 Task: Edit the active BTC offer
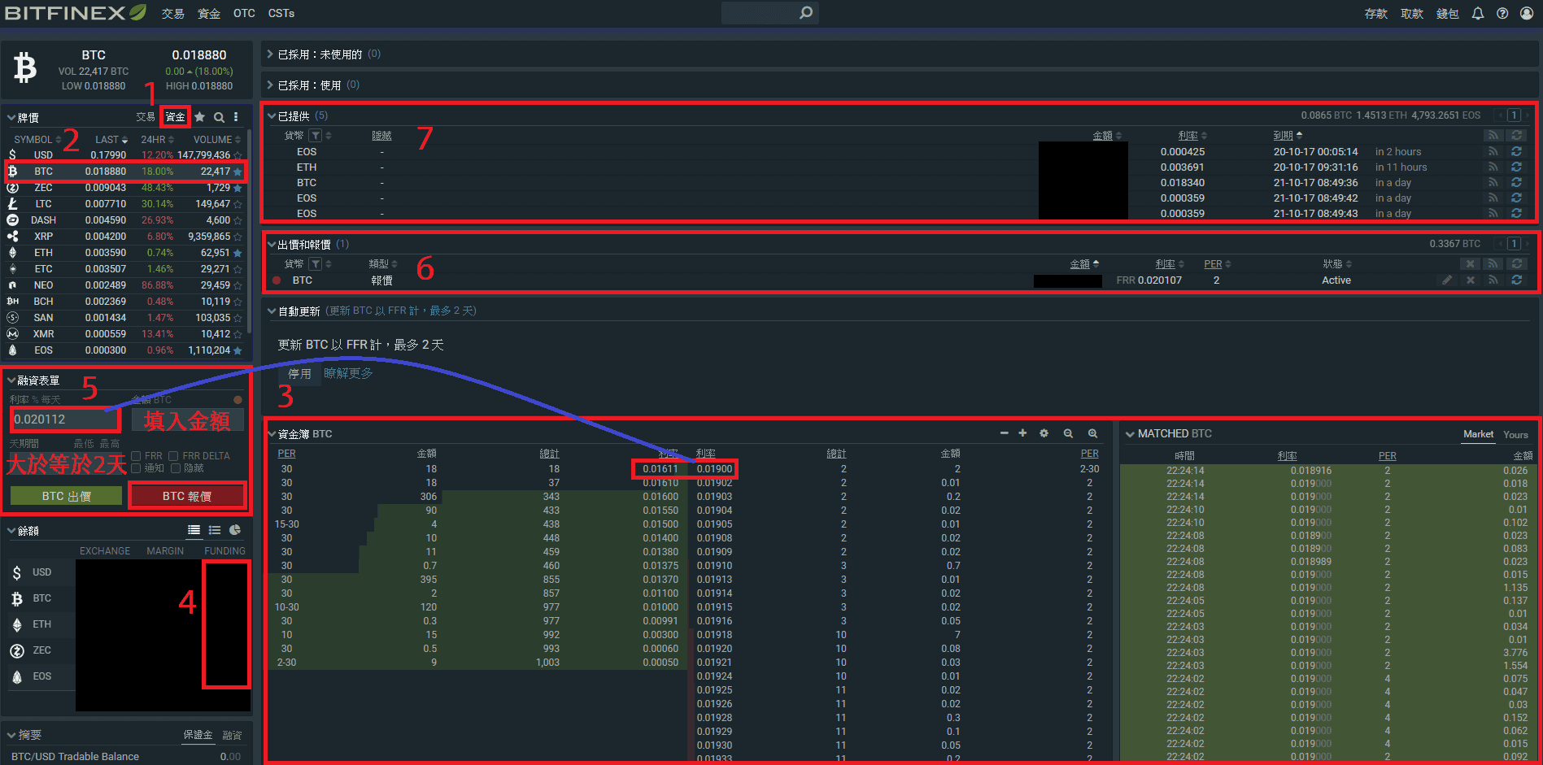point(1446,280)
